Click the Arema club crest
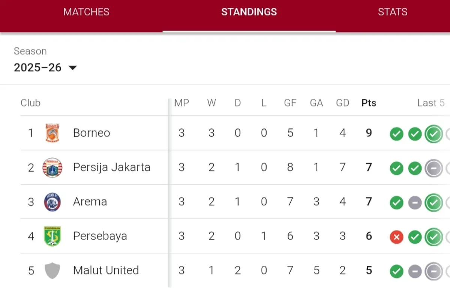The image size is (450, 300). (x=52, y=202)
